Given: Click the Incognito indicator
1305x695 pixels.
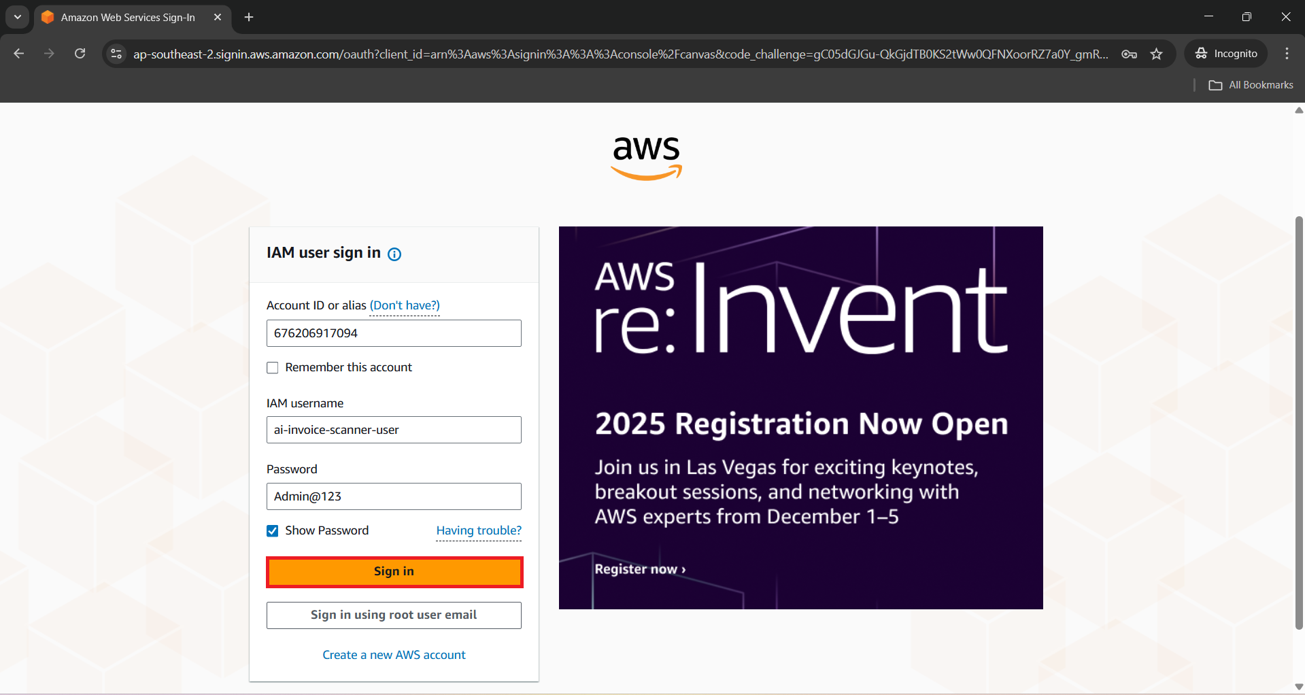Looking at the screenshot, I should click(x=1226, y=54).
